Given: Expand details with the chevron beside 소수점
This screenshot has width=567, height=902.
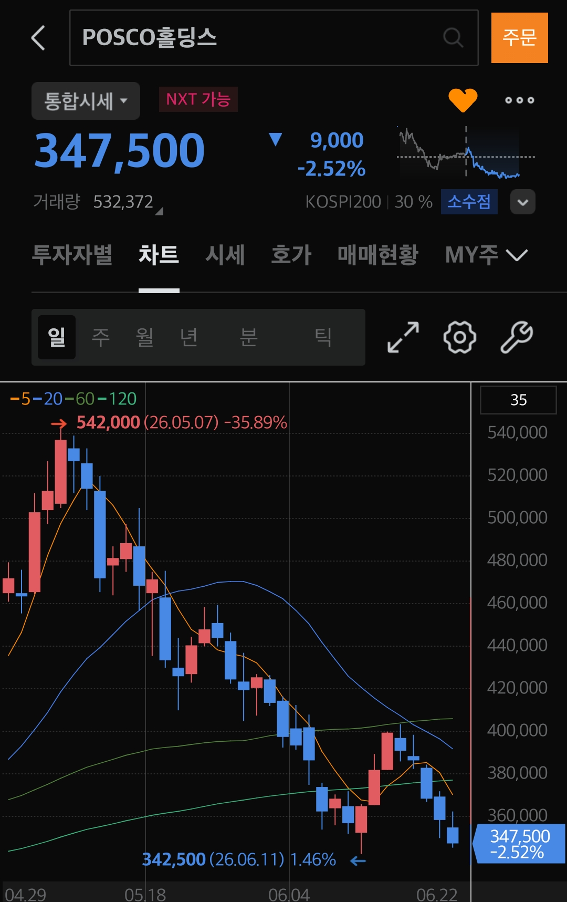Looking at the screenshot, I should tap(523, 202).
